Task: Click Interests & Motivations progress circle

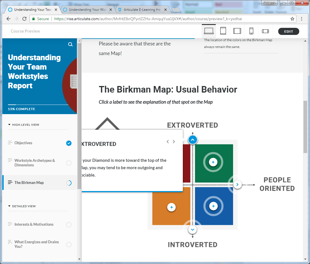Action: [x=69, y=225]
